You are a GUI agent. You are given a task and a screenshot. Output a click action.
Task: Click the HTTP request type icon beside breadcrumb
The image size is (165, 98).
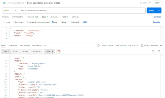click(4, 3)
